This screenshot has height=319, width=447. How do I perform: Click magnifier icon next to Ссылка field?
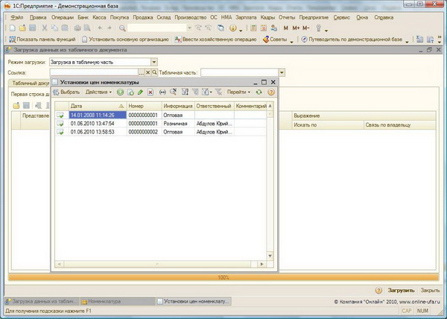coord(154,72)
